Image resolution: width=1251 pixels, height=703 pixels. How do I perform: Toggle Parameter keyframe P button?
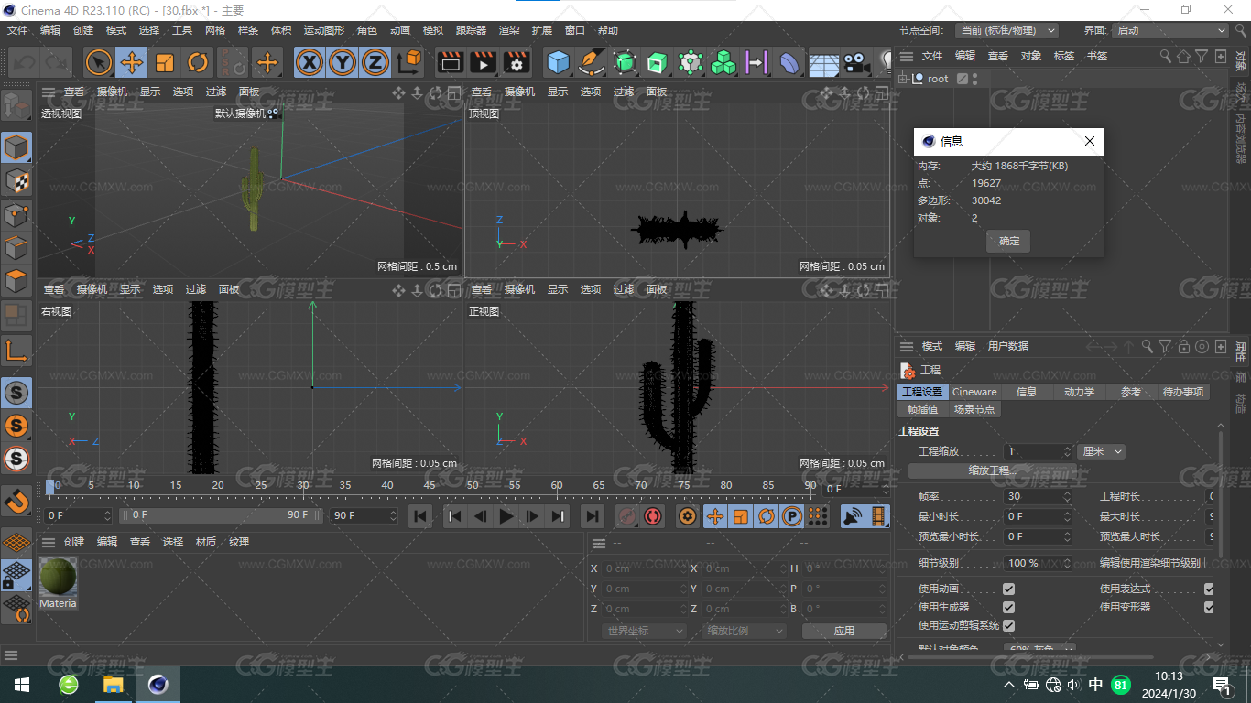[x=792, y=516]
